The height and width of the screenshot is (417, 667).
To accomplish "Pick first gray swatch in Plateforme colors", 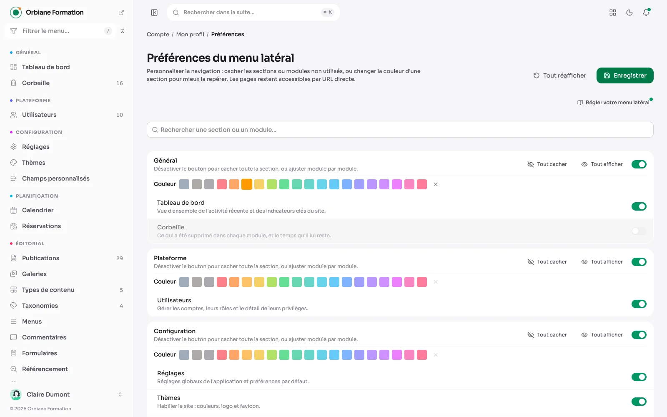I will 184,282.
